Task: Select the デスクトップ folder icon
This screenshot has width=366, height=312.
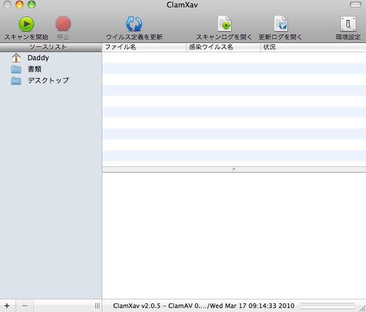Action: click(x=16, y=81)
